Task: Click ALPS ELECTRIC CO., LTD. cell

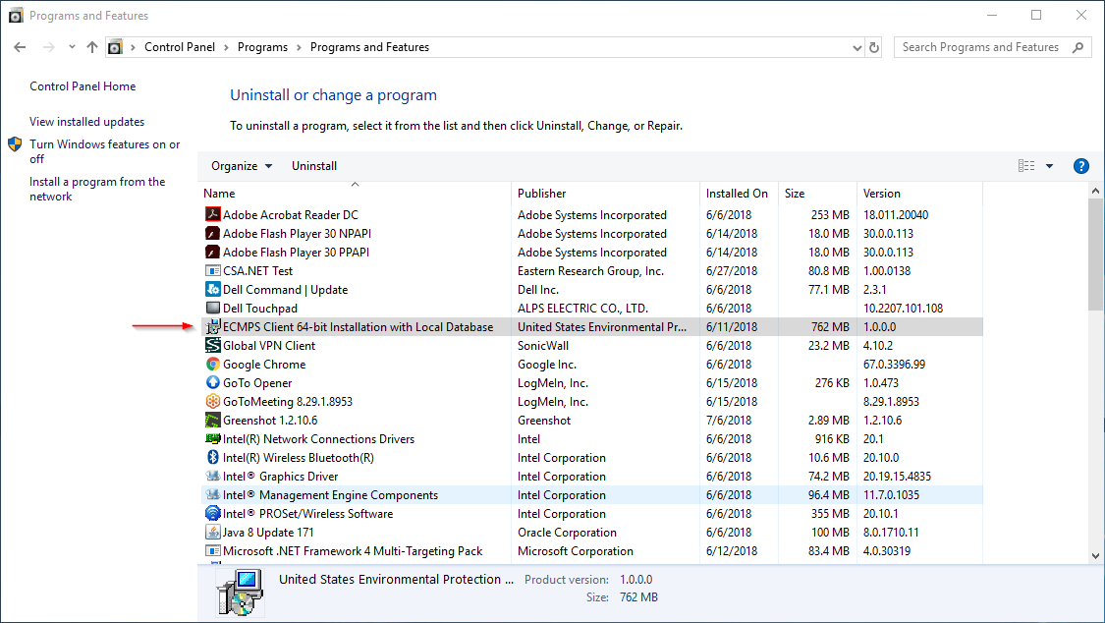Action: click(582, 308)
